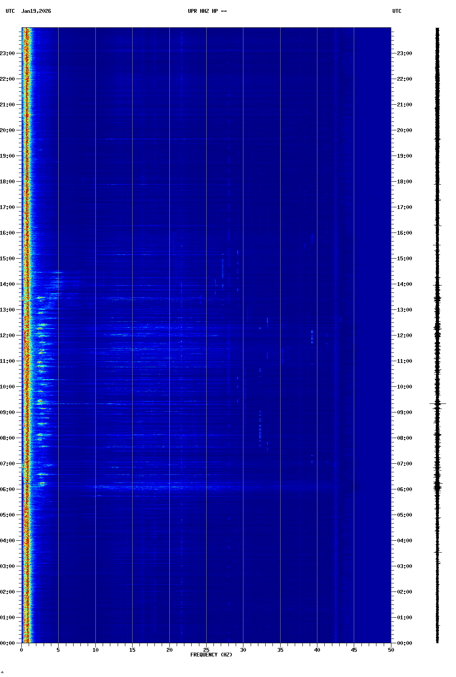Click the top-left 'UTC' label
This screenshot has height=677, width=456.
(10, 11)
